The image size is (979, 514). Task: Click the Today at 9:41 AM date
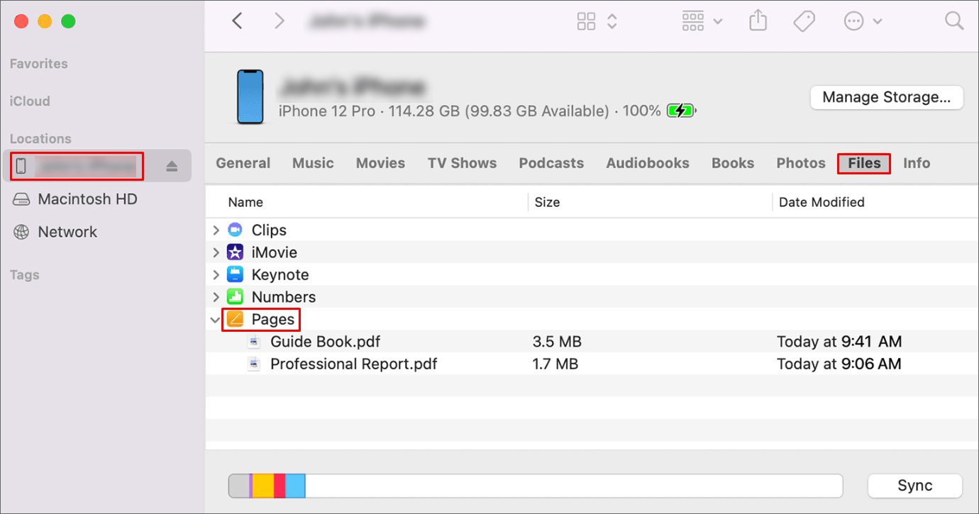coord(839,342)
